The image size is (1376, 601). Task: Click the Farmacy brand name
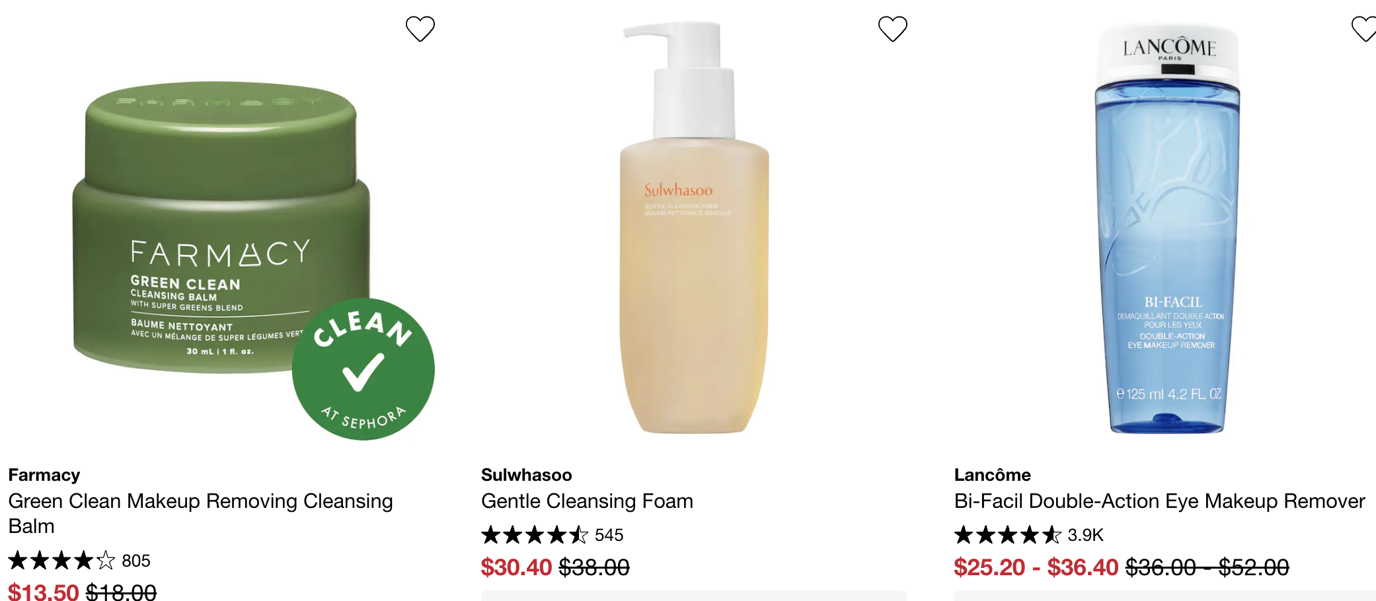click(x=44, y=475)
